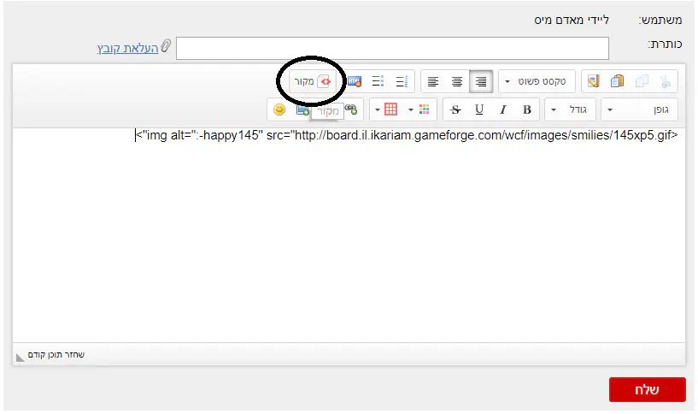Click the Source (מקור) code button
The image size is (698, 414).
point(313,82)
